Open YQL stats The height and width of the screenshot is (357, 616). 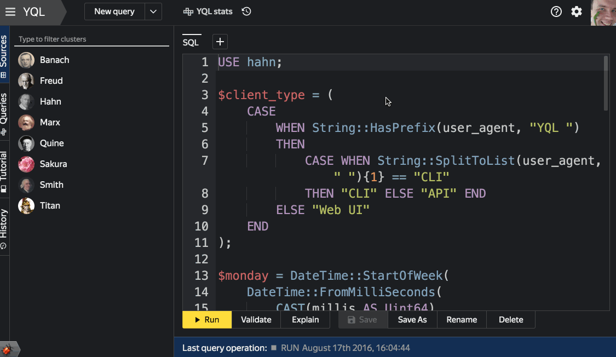[208, 12]
